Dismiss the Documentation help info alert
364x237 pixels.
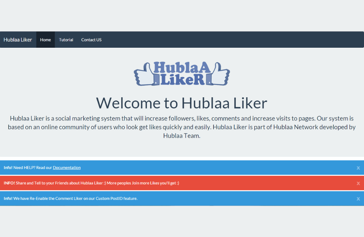pos(358,167)
